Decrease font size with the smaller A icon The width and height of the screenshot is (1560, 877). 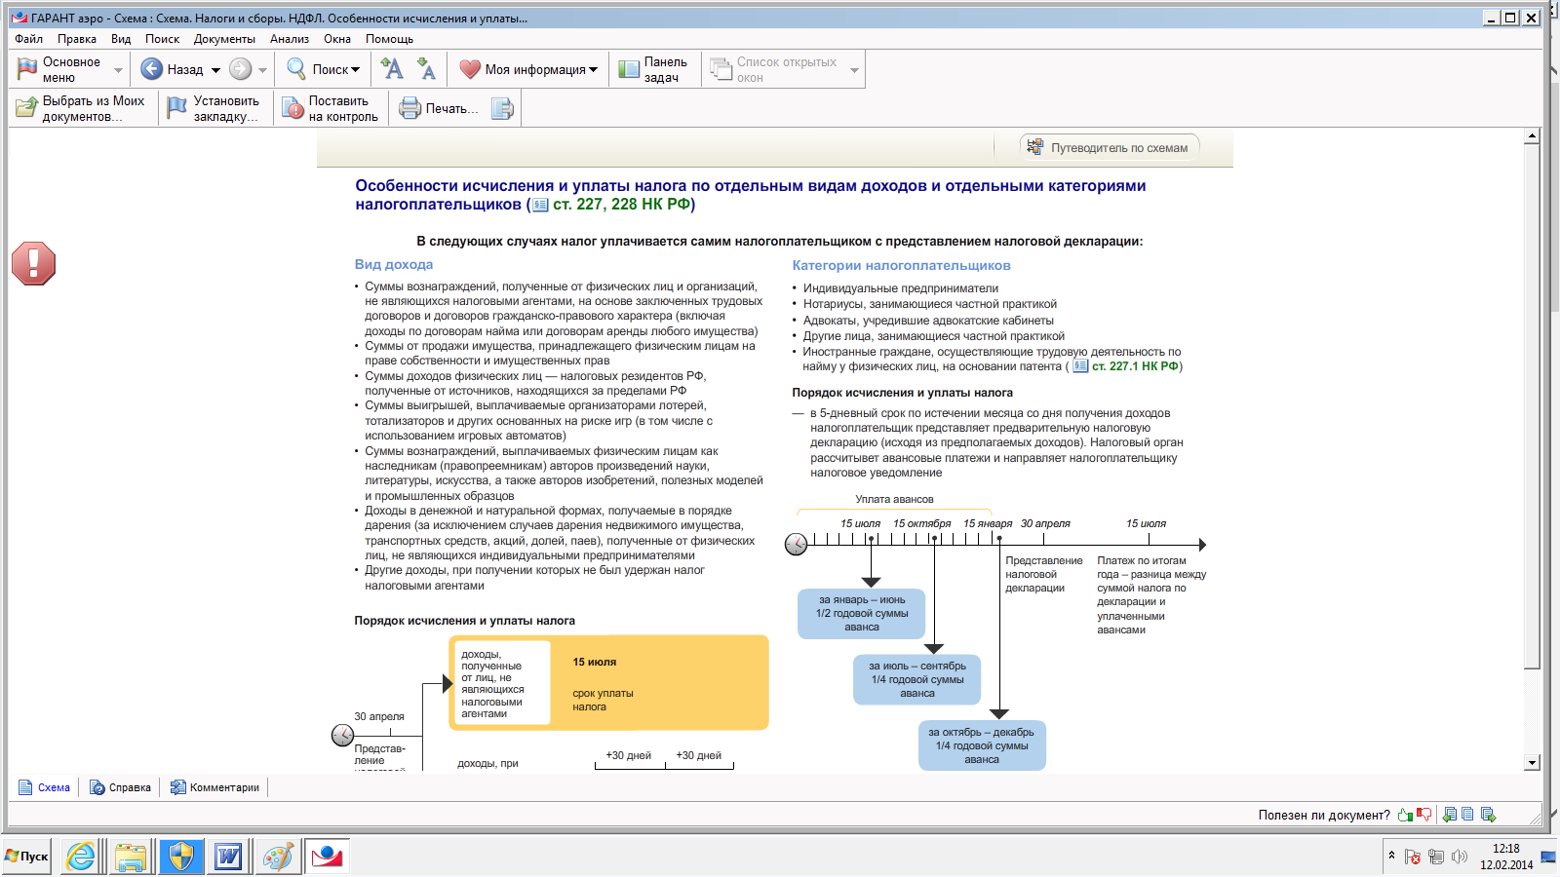(426, 68)
